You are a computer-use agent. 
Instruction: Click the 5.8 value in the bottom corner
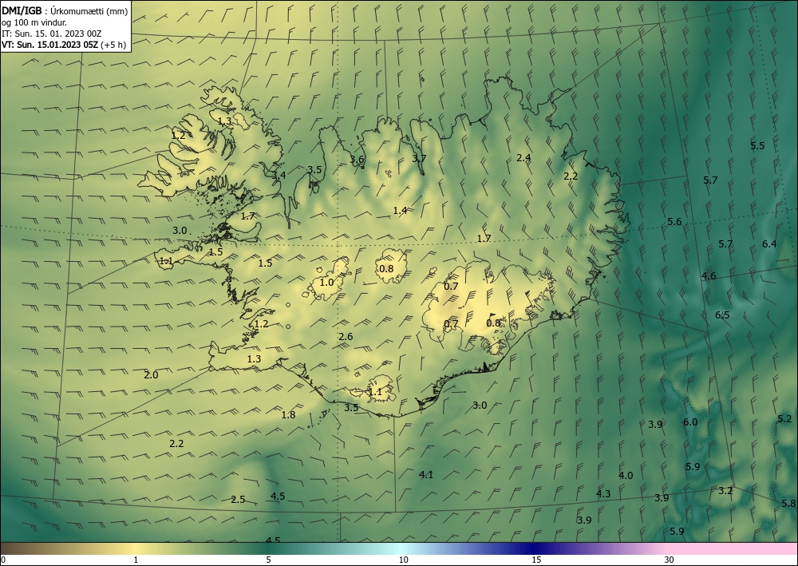click(788, 504)
